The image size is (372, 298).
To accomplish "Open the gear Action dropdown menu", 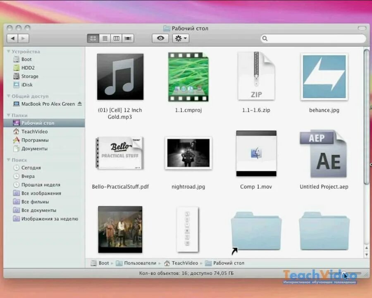I will point(181,38).
